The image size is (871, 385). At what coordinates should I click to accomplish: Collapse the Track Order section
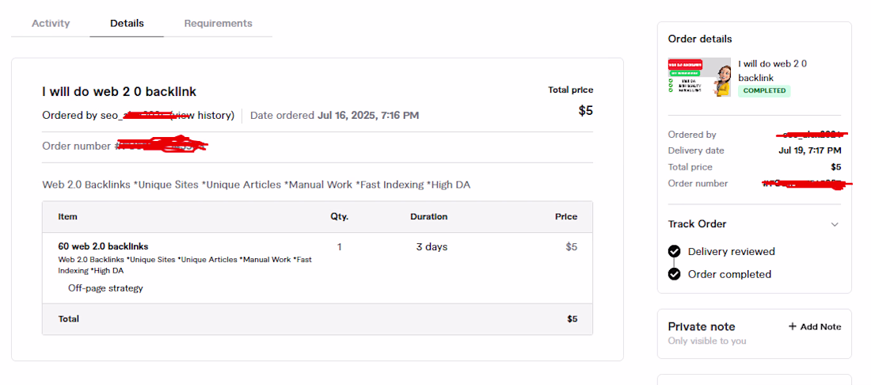click(835, 224)
